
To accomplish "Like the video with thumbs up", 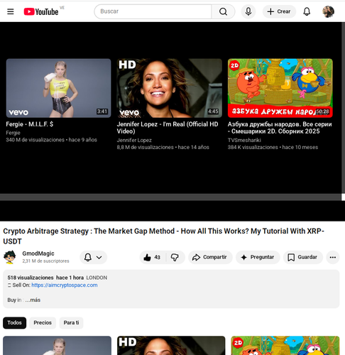I will [x=153, y=257].
